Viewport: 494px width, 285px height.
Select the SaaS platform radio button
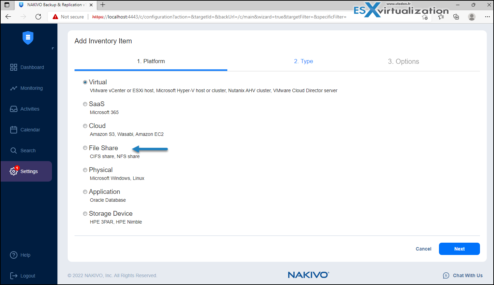point(85,104)
